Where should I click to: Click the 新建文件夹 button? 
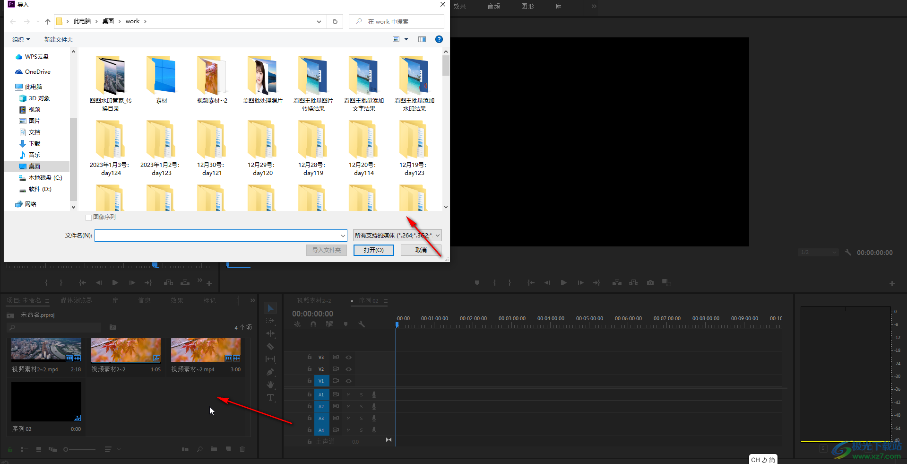(x=59, y=40)
